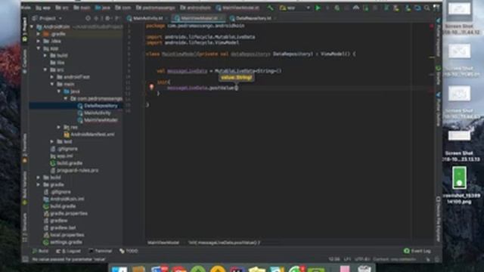Click the cursor position 12:38 in status bar

tap(334, 259)
